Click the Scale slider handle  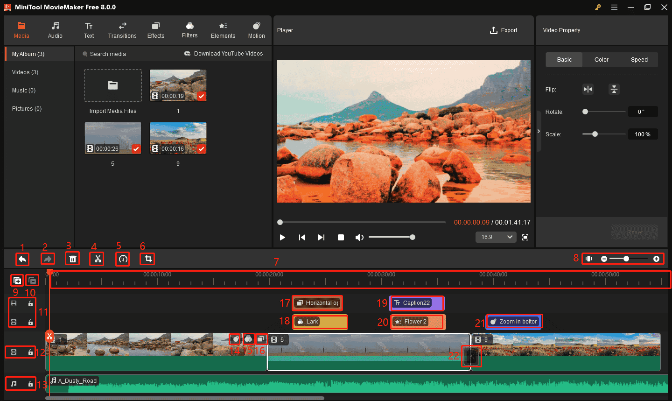tap(595, 134)
